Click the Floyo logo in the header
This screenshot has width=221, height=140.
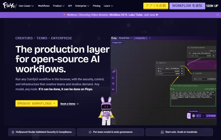(10, 6)
